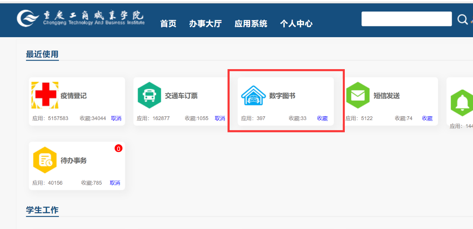Launch the 数字图书 library house icon

tap(253, 95)
